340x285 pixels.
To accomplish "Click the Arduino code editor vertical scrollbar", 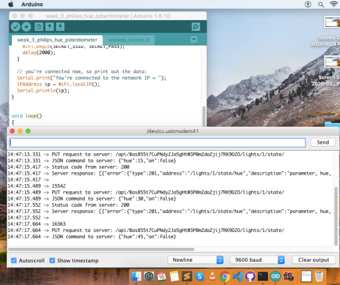I will pos(204,116).
